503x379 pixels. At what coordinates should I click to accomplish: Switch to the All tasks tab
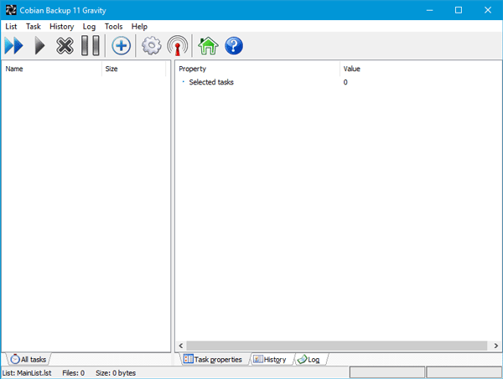(29, 359)
